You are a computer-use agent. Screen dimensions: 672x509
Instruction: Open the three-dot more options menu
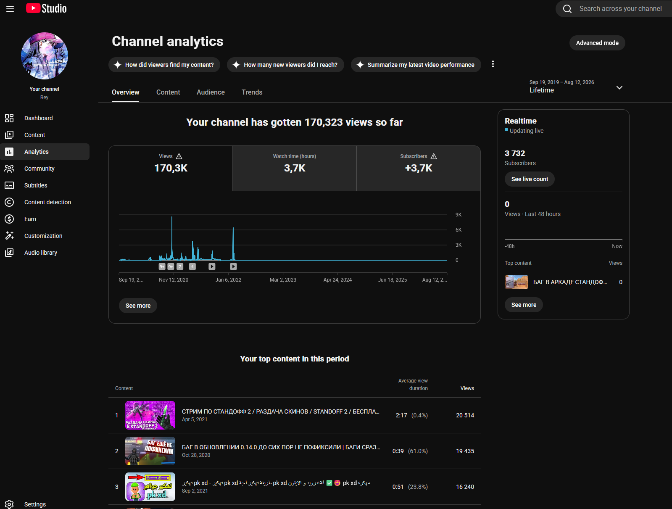click(x=493, y=64)
